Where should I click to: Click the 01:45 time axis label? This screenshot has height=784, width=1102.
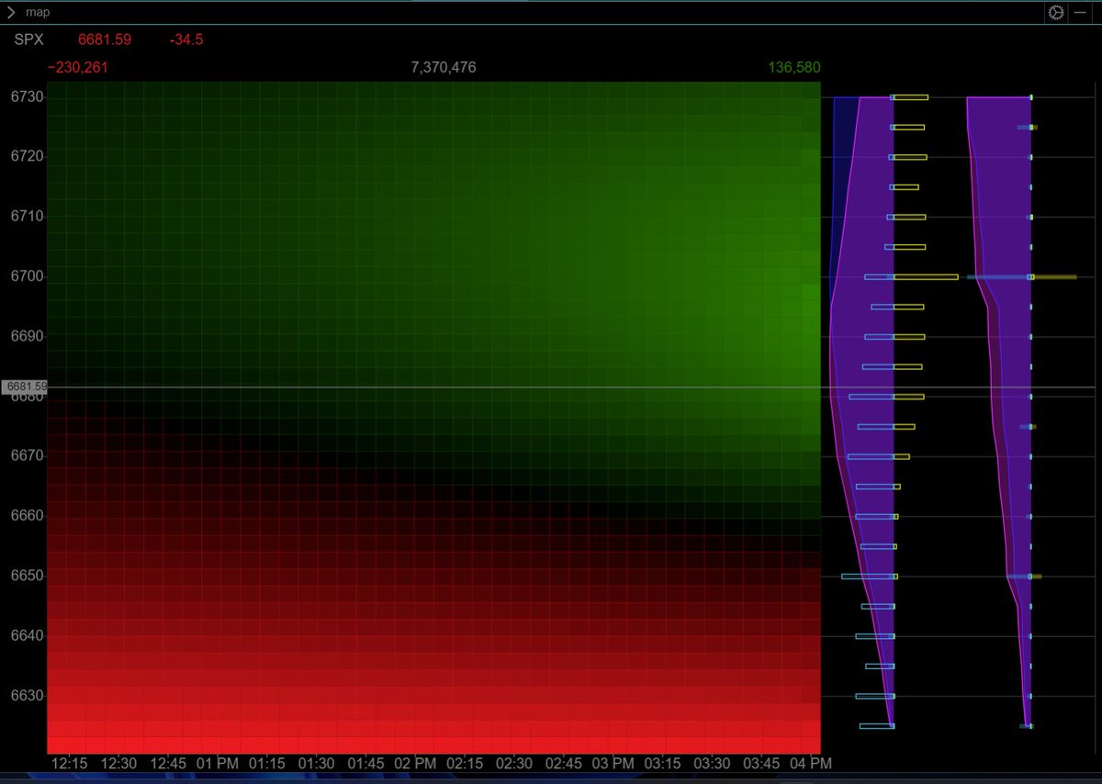pyautogui.click(x=365, y=764)
